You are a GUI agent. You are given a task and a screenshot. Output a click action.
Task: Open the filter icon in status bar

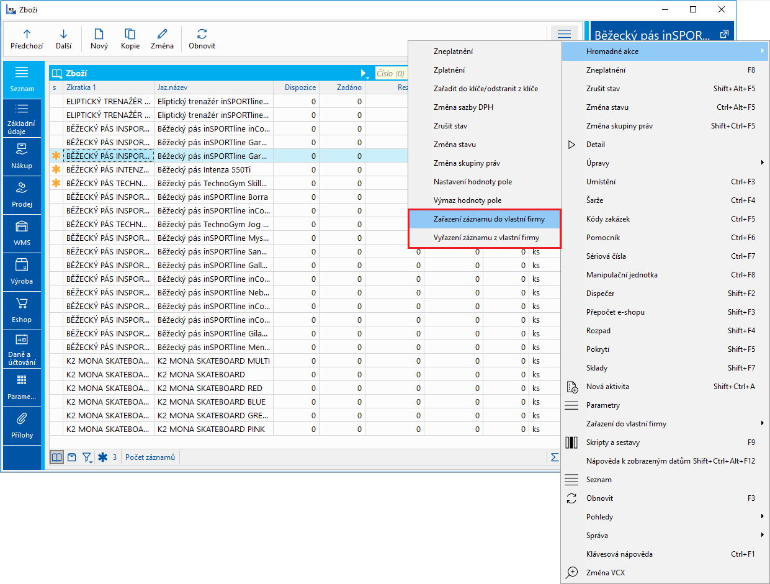(x=87, y=457)
